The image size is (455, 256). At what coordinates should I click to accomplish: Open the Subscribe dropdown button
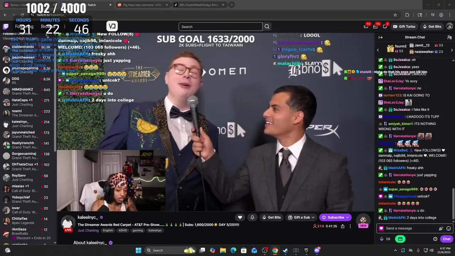coord(335,217)
